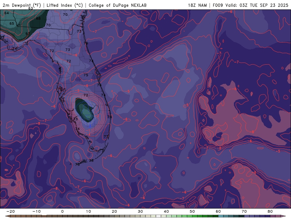291x218 pixels.
Task: Click the 0 tick label on the colorbar
Action: [x=62, y=211]
